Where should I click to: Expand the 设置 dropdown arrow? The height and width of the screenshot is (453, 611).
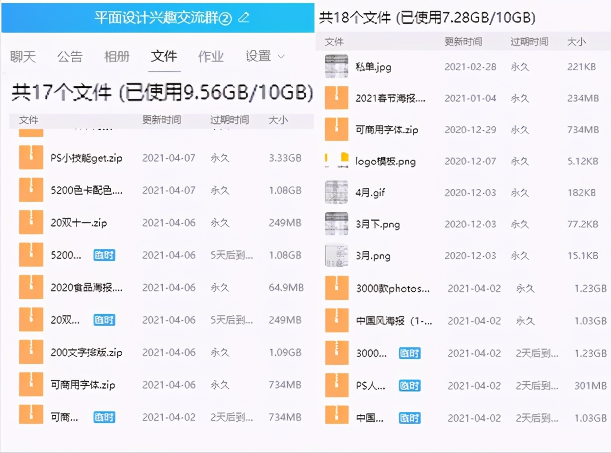pyautogui.click(x=281, y=57)
